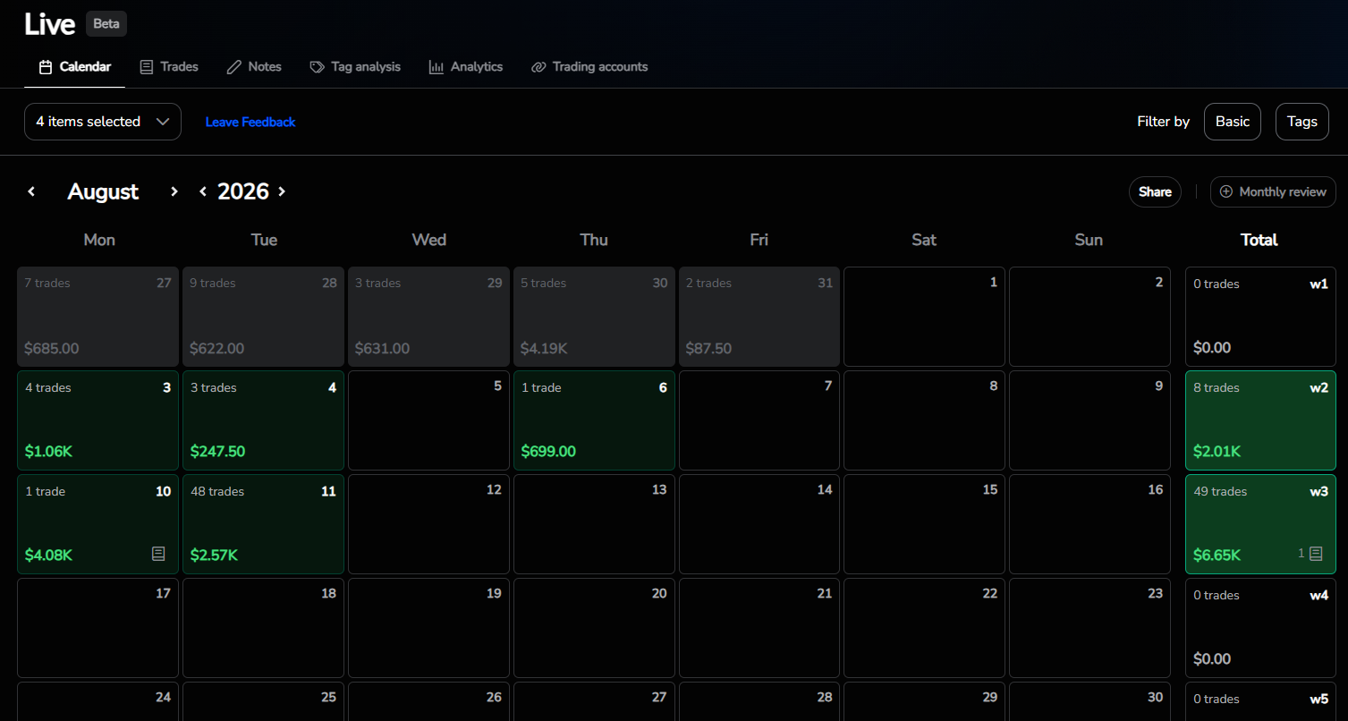Go to next year arrow after 2026
Viewport: 1348px width, 721px height.
point(282,191)
